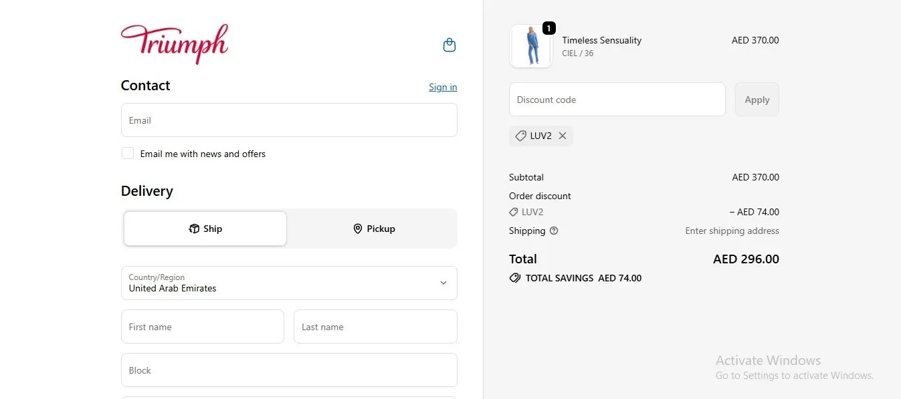Screen dimensions: 901x399
Task: Click the shipping help question mark icon
Action: click(x=554, y=231)
